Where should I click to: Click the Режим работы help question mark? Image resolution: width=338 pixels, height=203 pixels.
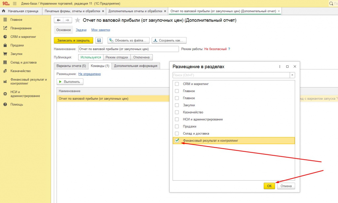pos(229,49)
